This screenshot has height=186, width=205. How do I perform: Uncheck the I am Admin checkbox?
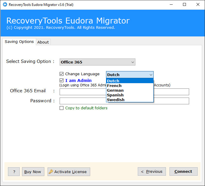pos(61,80)
